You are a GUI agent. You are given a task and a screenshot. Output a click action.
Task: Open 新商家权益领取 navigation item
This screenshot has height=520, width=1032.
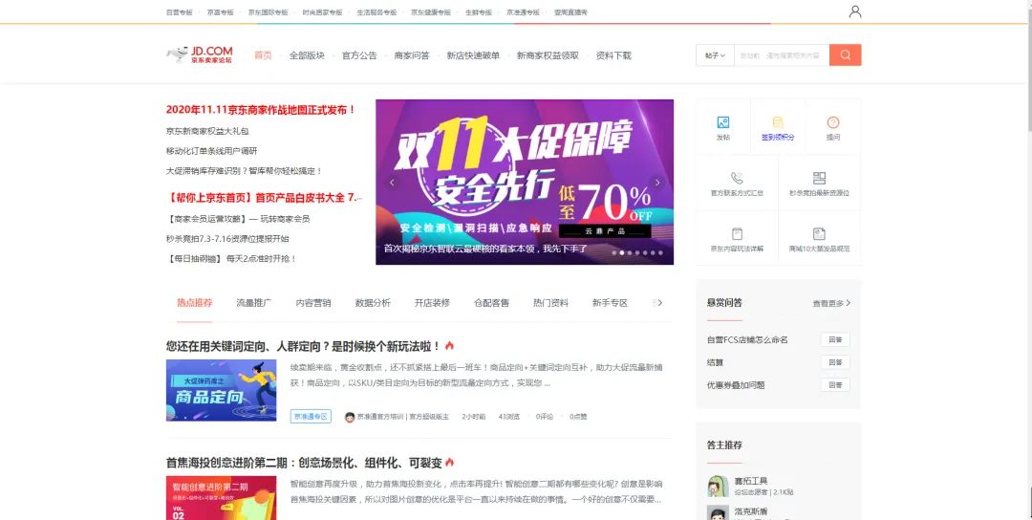pyautogui.click(x=548, y=55)
